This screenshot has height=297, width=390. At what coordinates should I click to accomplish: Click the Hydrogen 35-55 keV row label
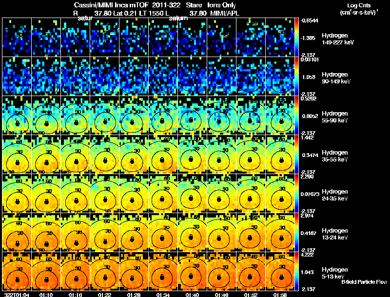tap(335, 156)
